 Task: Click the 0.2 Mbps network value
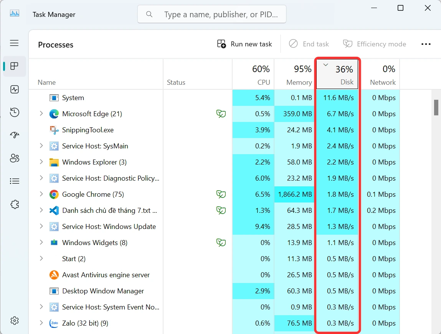pos(381,211)
